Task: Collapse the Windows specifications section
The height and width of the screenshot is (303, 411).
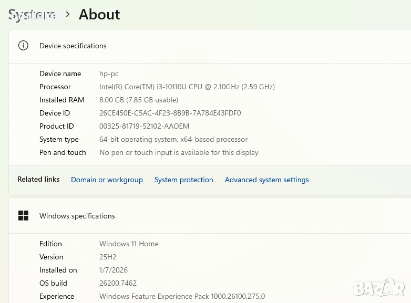Action: tap(210, 216)
